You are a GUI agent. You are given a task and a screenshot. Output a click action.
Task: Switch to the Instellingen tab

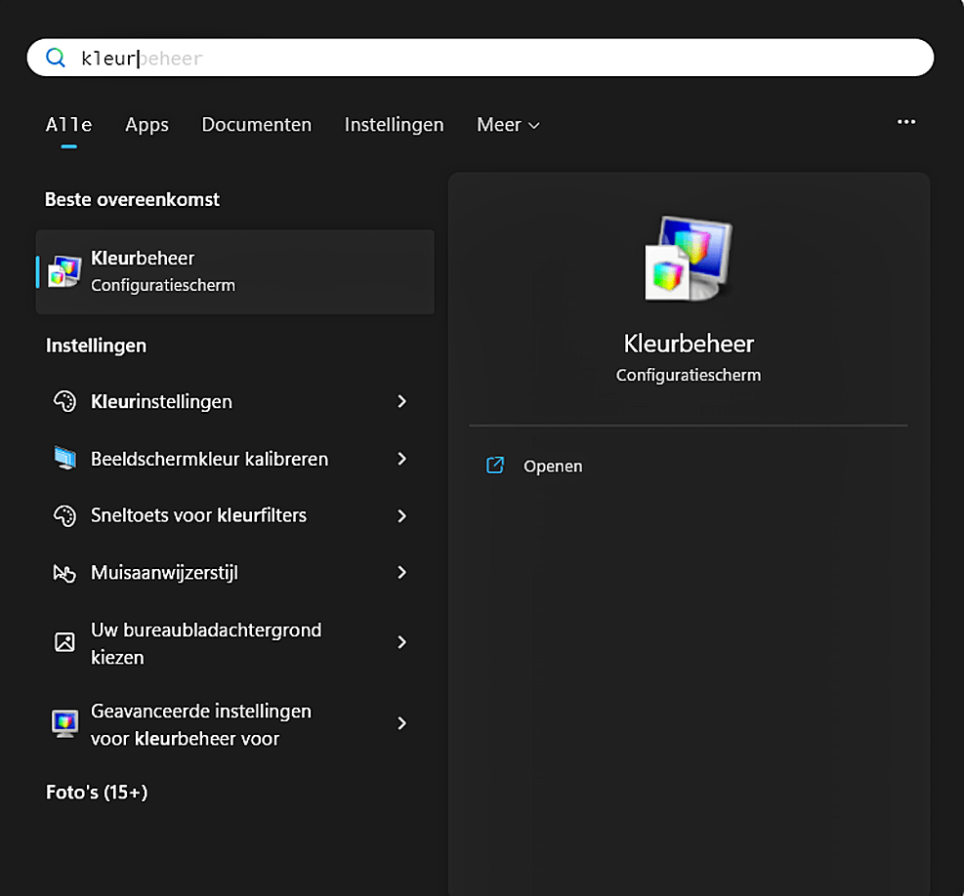pyautogui.click(x=394, y=125)
